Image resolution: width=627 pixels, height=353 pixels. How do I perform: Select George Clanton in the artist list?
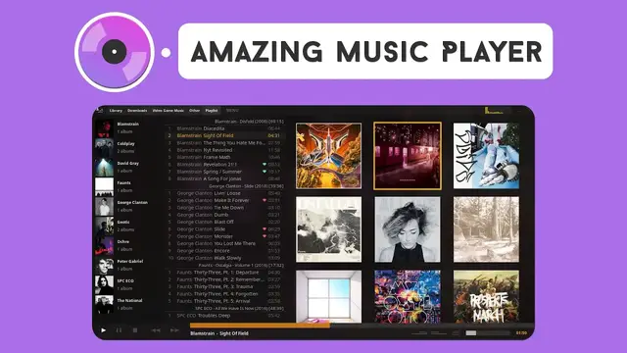[132, 203]
